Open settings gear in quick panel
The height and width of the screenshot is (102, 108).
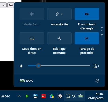pos(97,81)
